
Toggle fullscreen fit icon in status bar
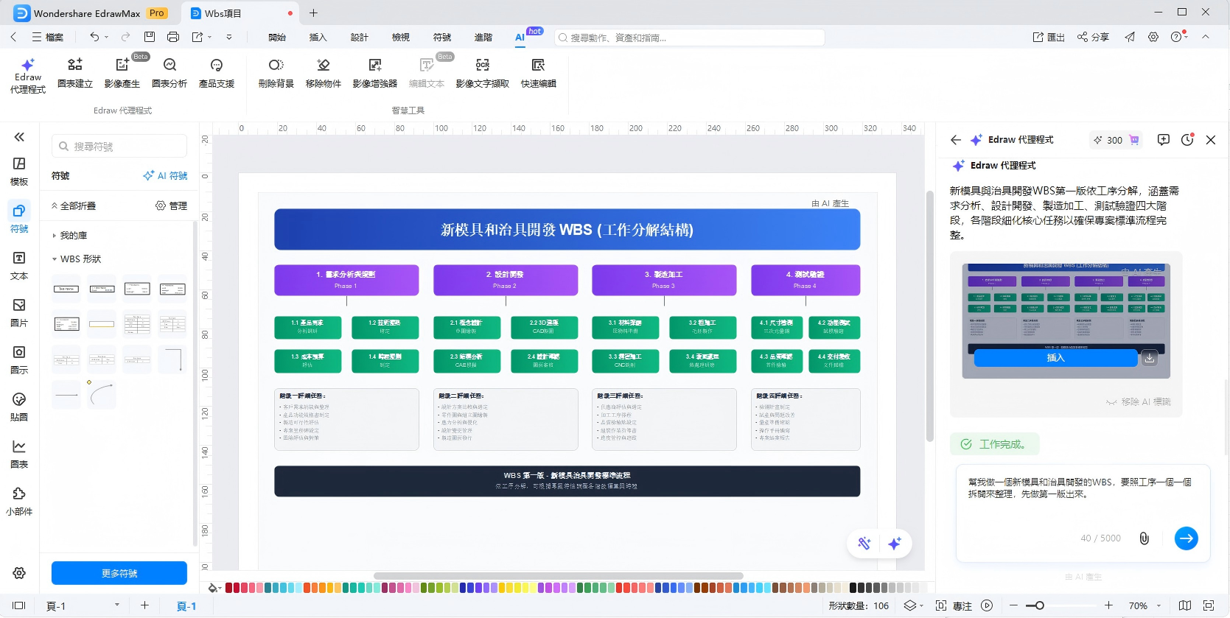[1208, 605]
